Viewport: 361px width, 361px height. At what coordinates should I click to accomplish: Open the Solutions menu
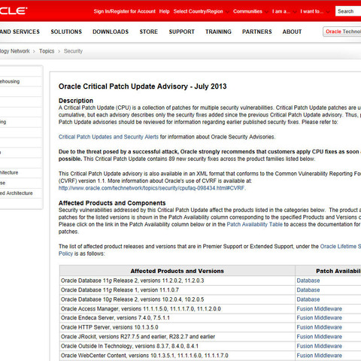tap(66, 32)
